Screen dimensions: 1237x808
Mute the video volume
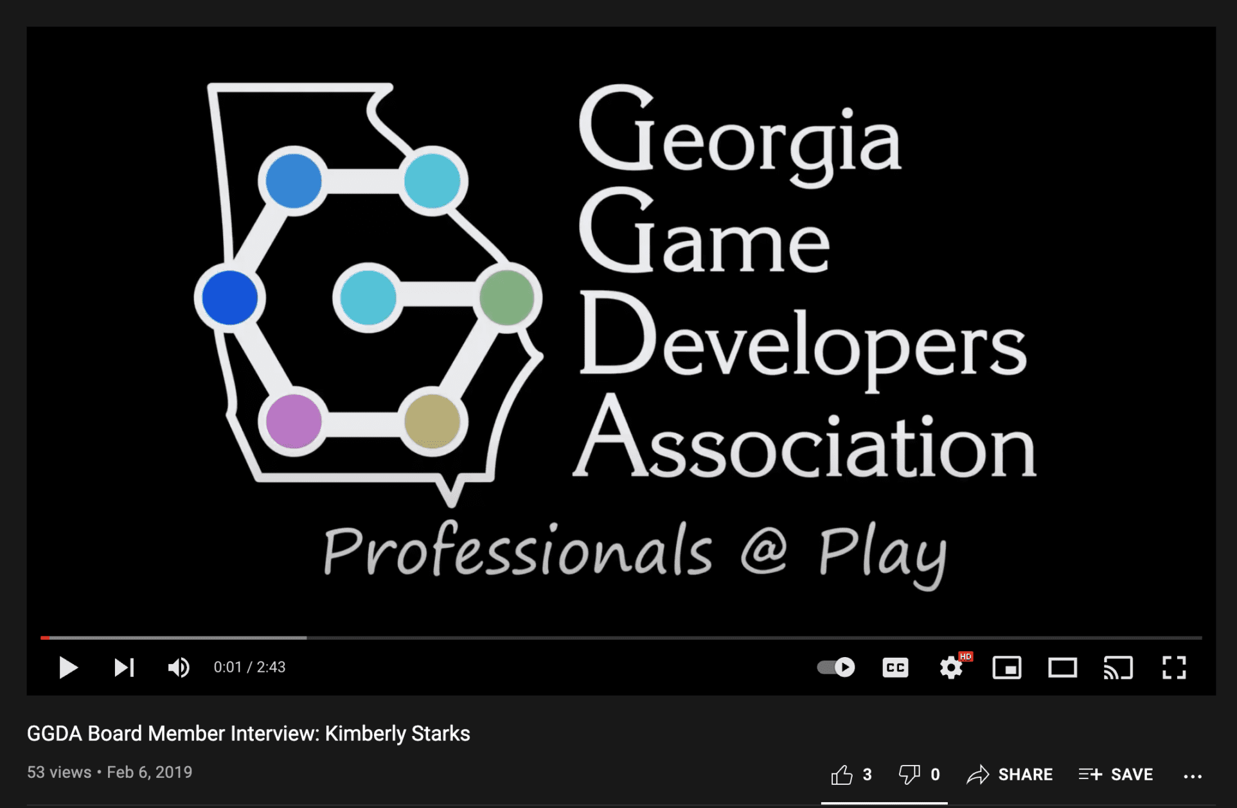(x=178, y=667)
